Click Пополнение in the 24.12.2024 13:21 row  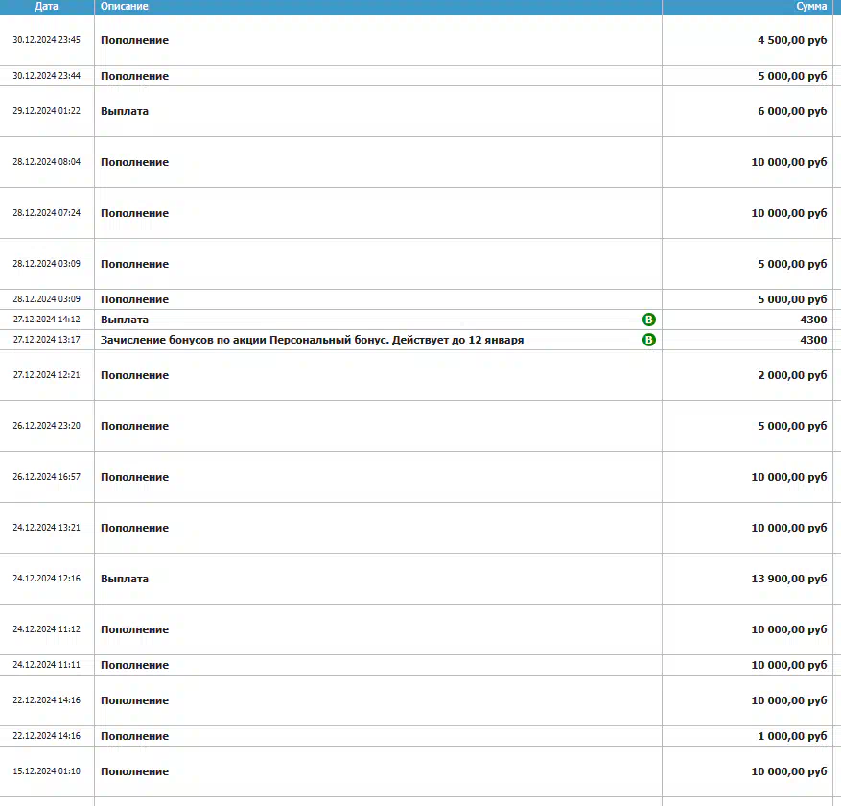pos(134,528)
